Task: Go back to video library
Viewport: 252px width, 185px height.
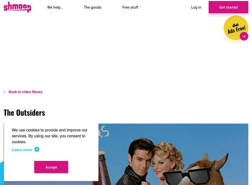Action: [26, 92]
